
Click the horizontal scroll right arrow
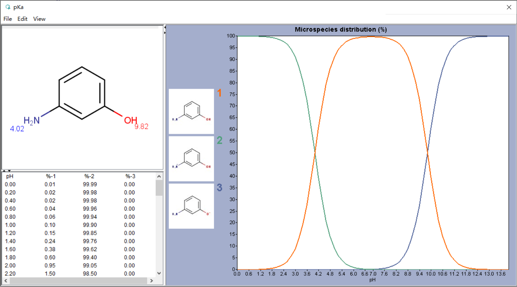point(151,281)
